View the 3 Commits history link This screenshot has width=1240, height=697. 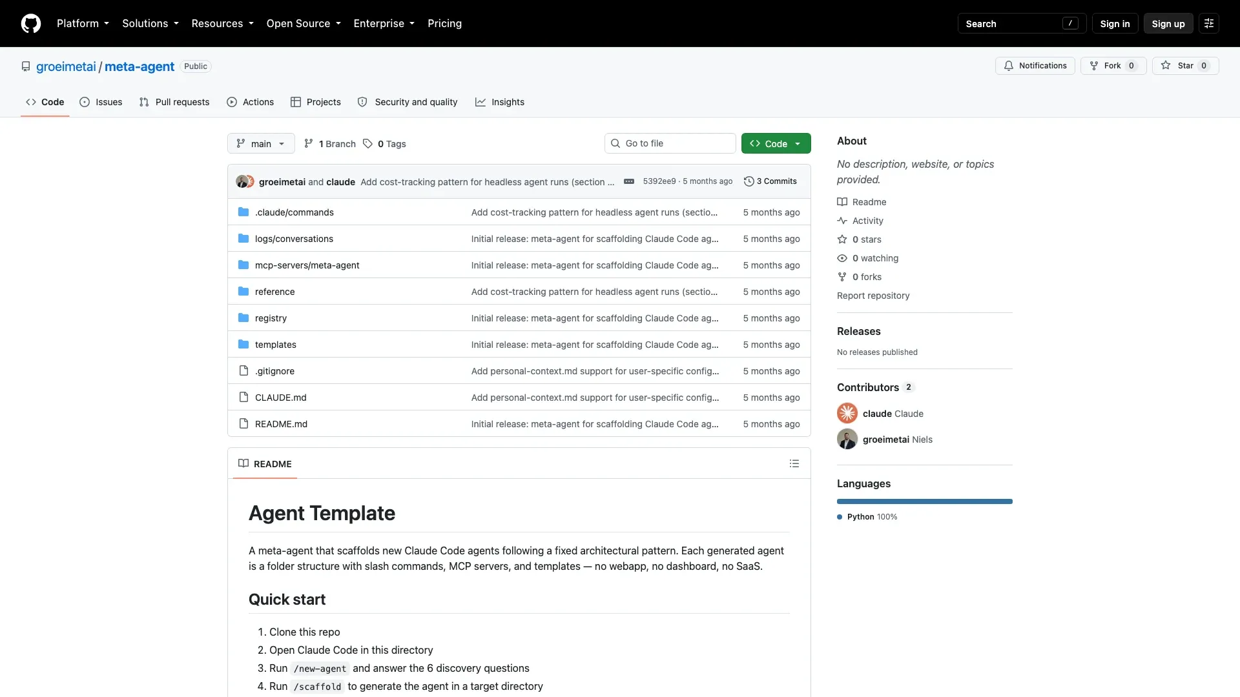coord(770,181)
